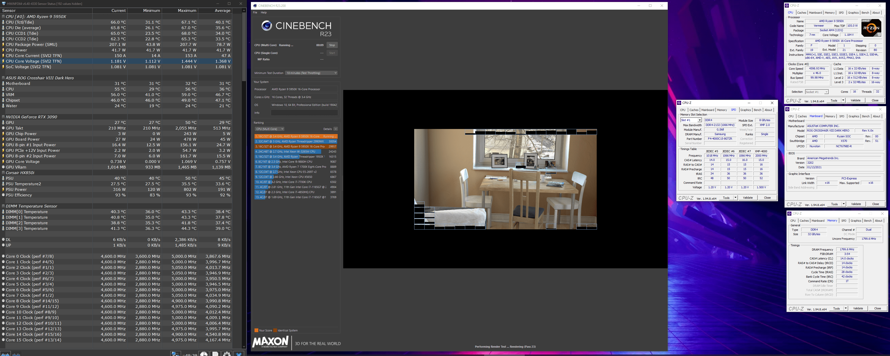The width and height of the screenshot is (890, 356).
Task: Open the File menu in Cinebench
Action: (255, 12)
